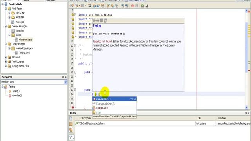Expand the Test Libraries node
This screenshot has height=141, width=251.
tap(6, 61)
